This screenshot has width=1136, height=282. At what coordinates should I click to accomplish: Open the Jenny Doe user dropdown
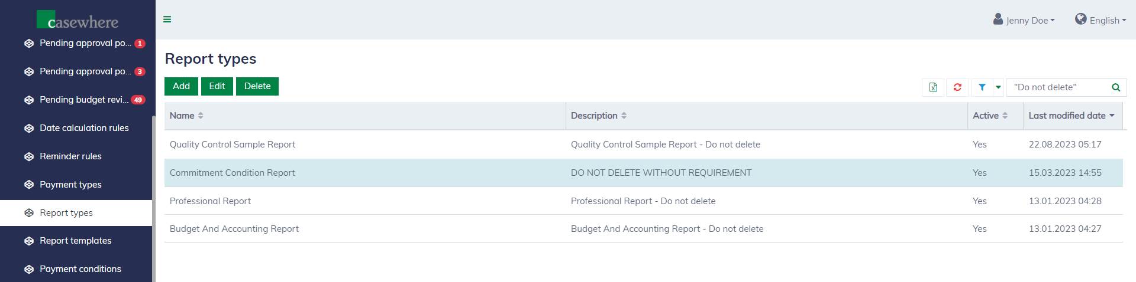1024,20
